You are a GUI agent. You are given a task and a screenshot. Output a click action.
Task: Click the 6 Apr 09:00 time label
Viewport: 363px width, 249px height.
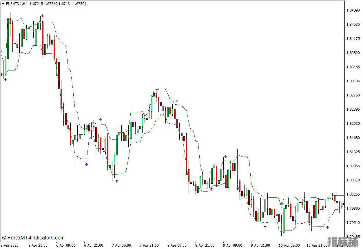click(x=66, y=246)
